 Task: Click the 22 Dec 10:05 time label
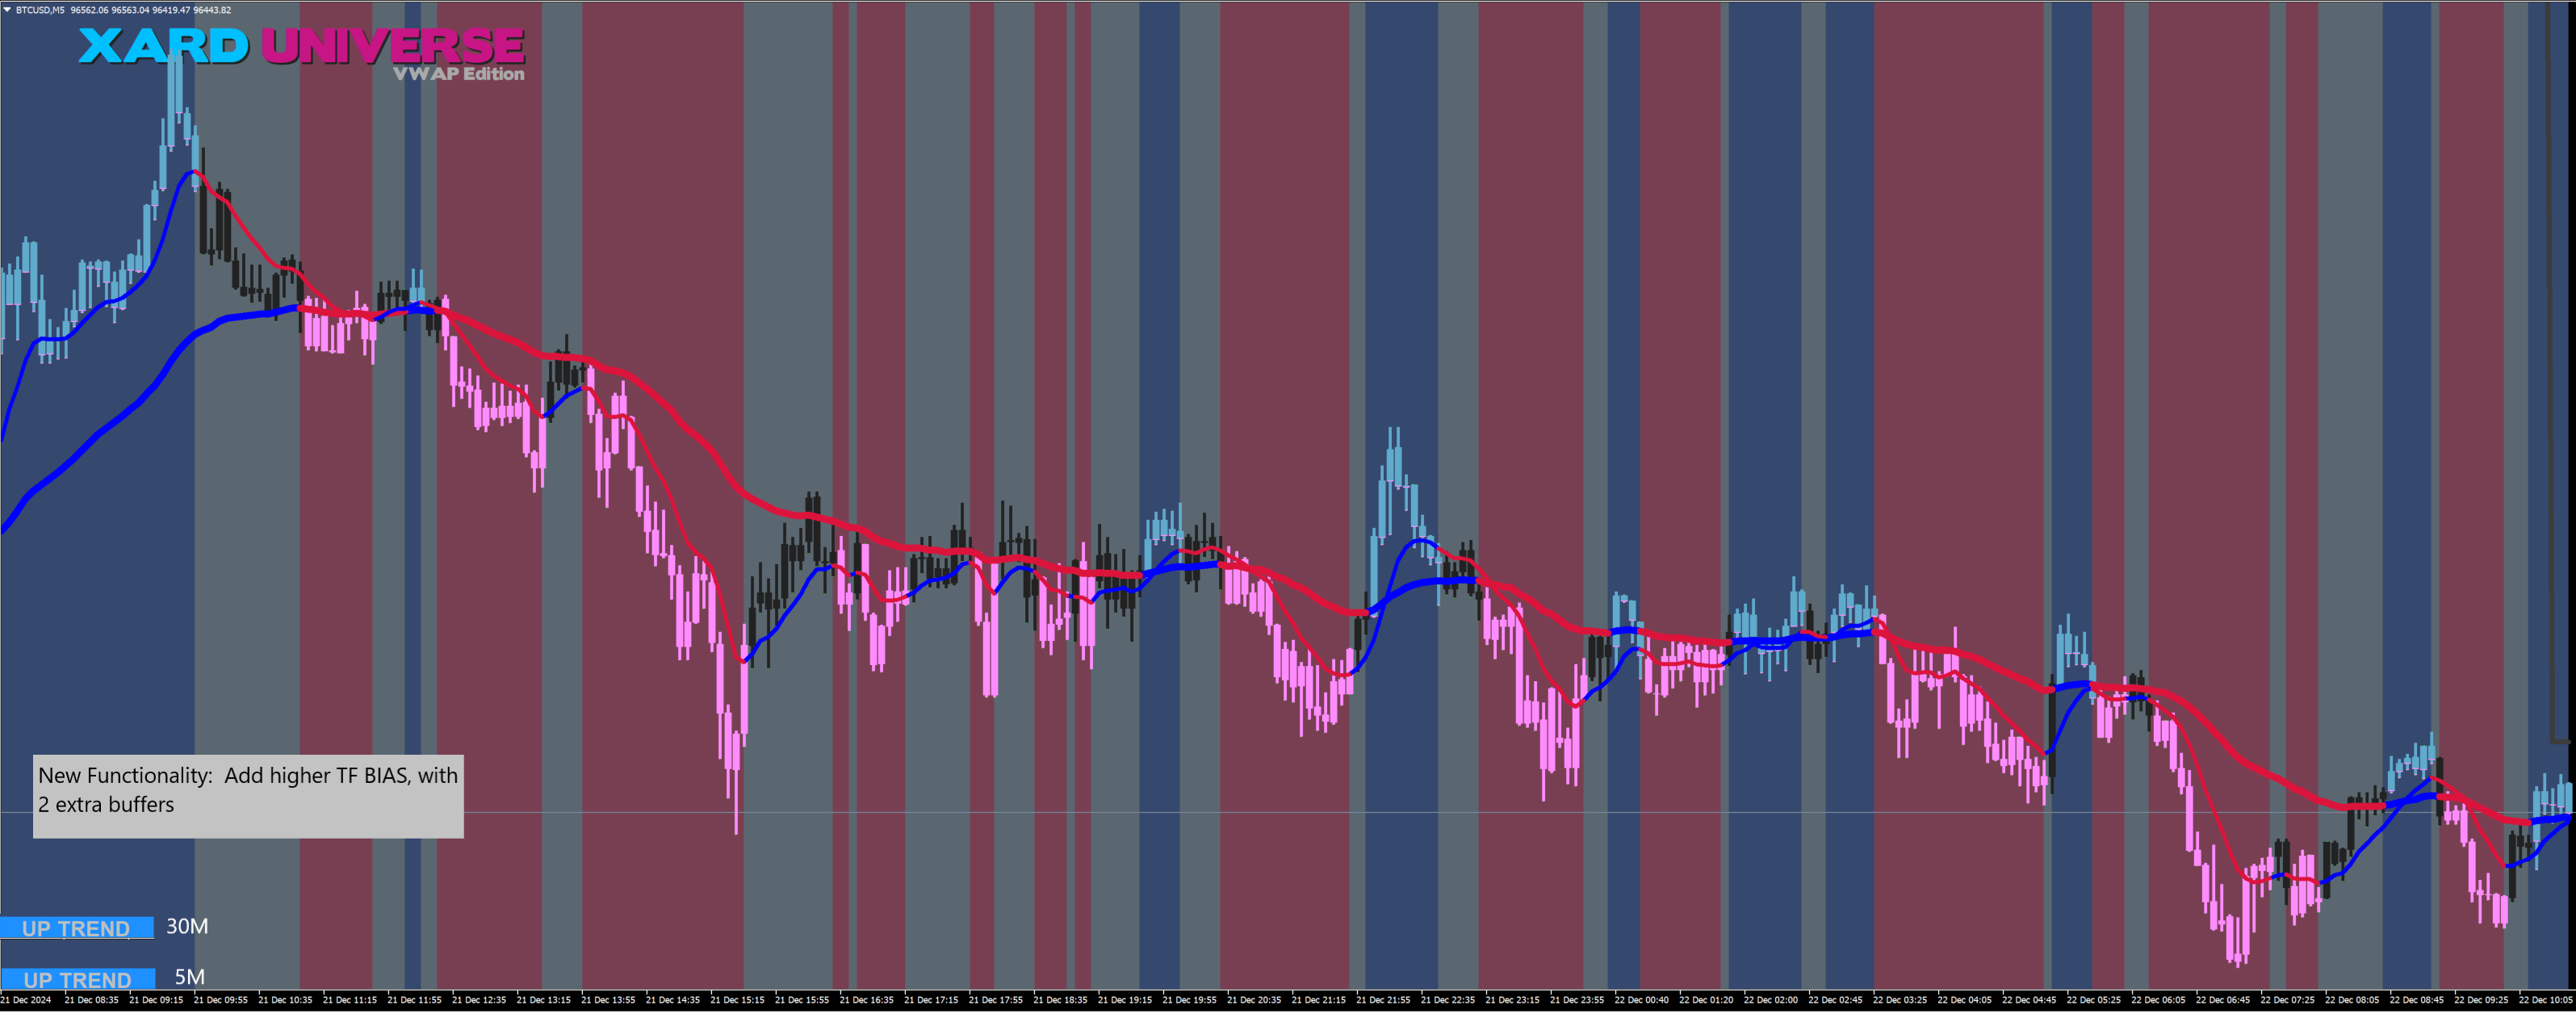[2545, 1000]
